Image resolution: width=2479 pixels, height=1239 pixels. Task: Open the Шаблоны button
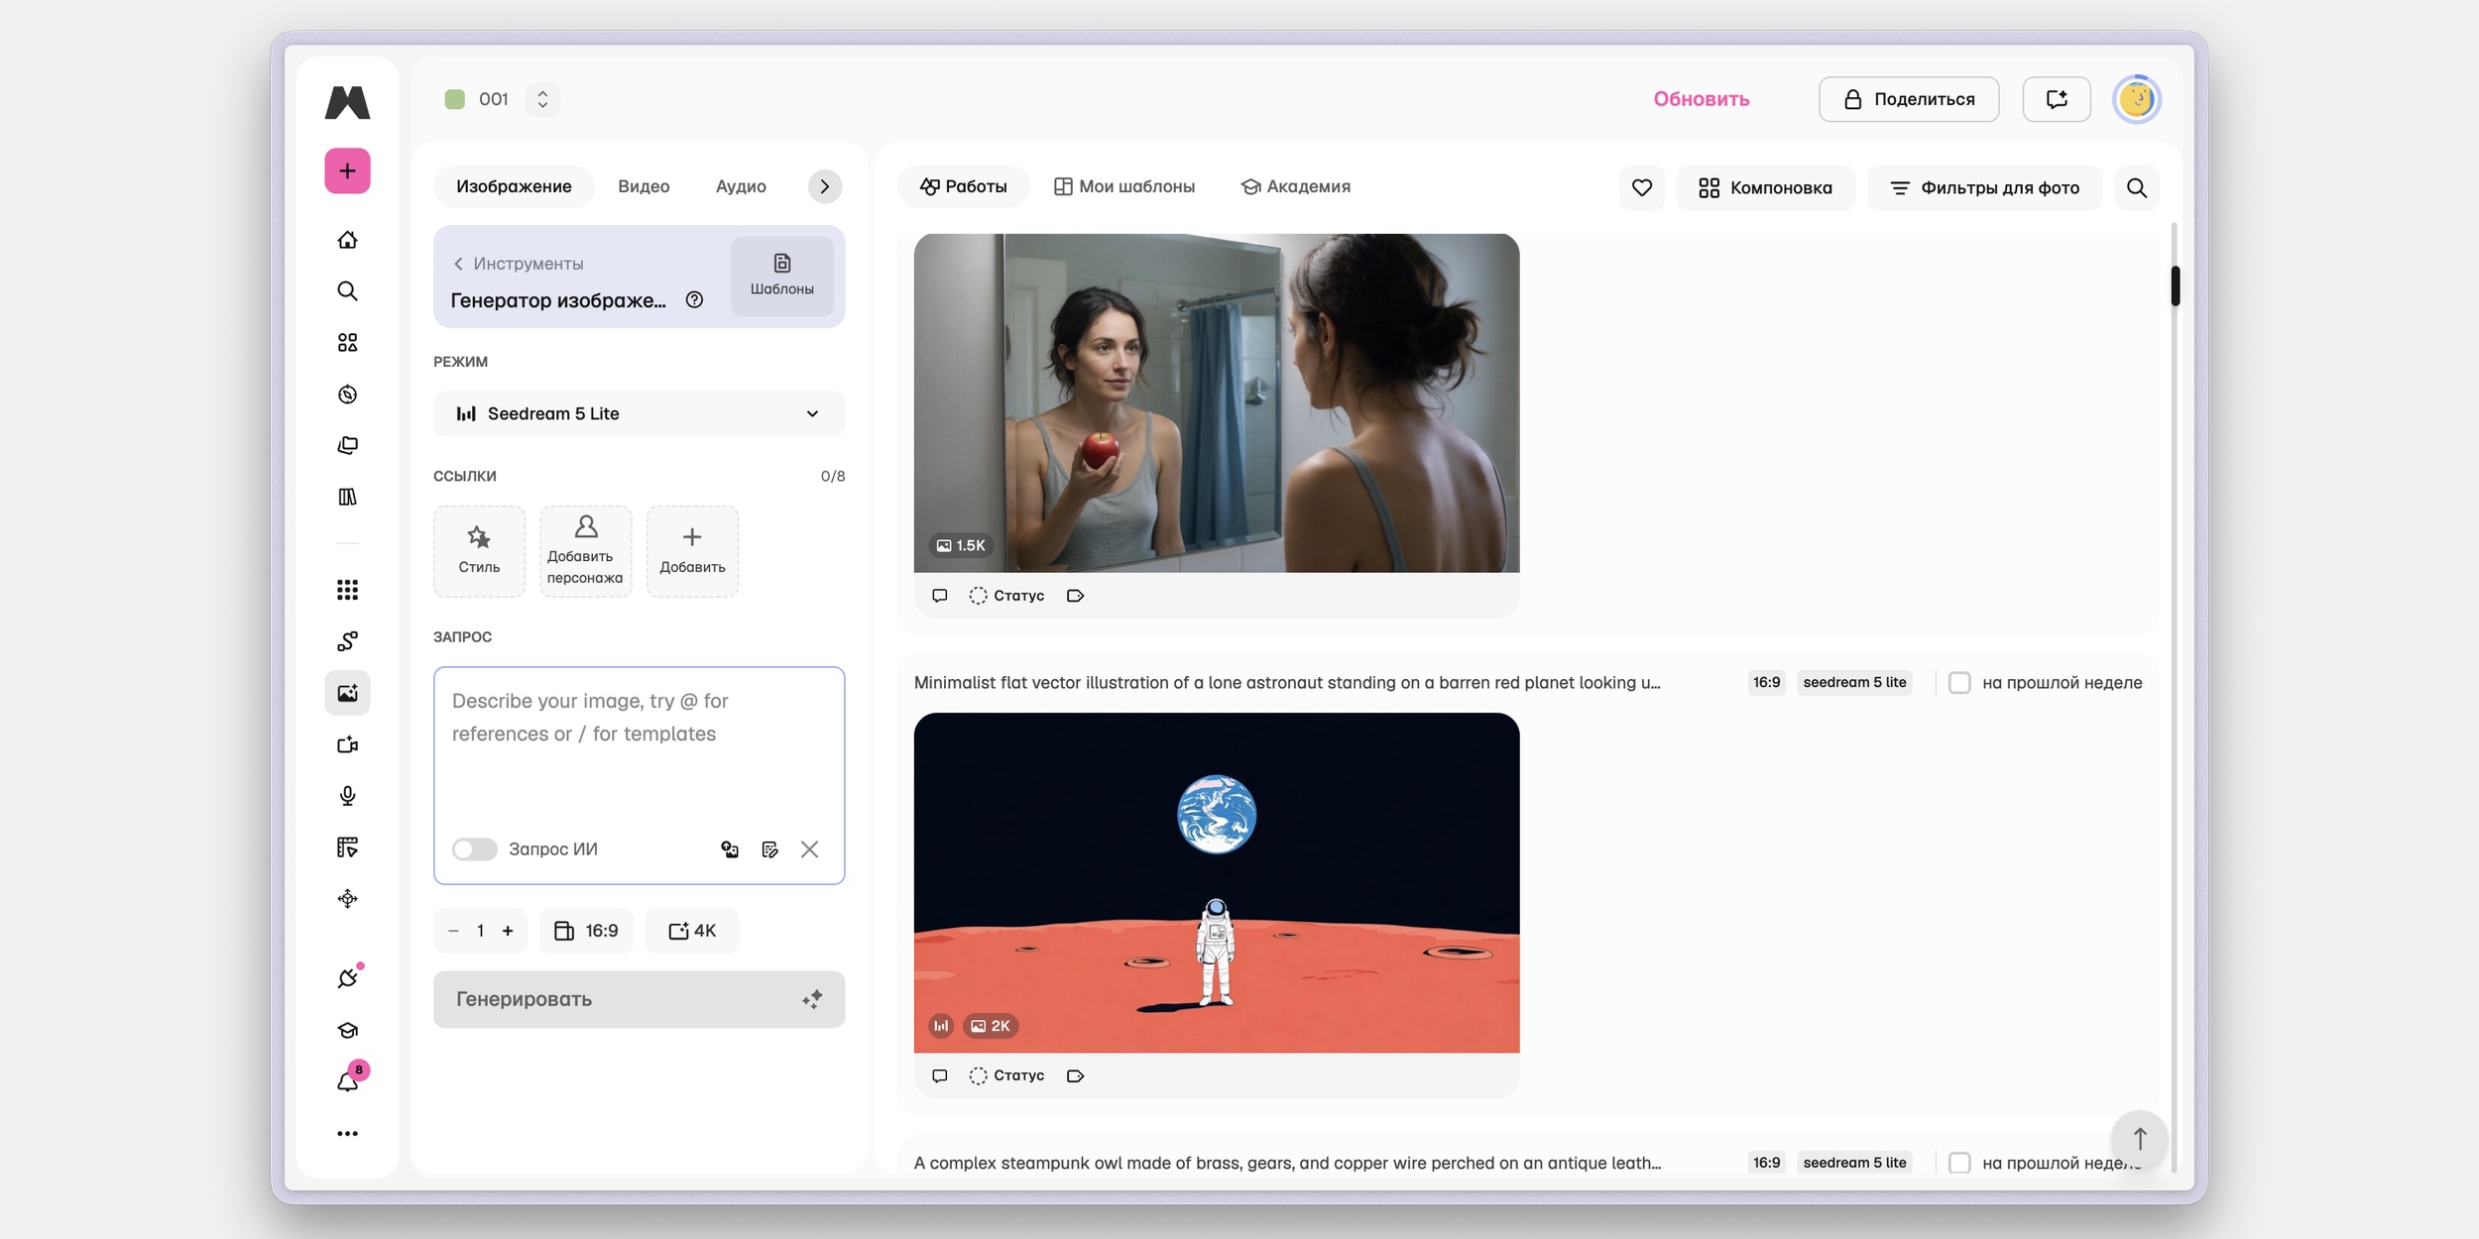(x=782, y=276)
